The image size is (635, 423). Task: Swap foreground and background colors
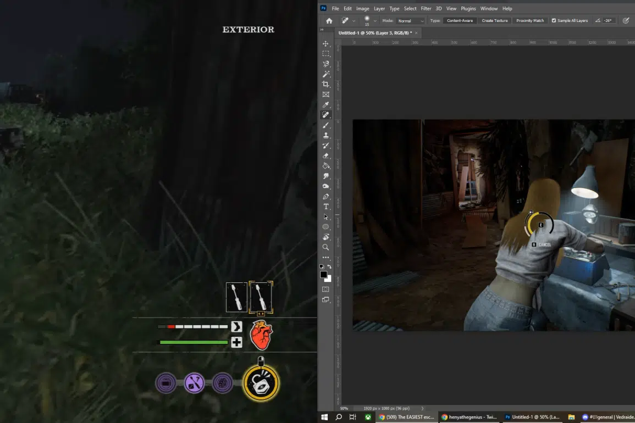pos(329,266)
